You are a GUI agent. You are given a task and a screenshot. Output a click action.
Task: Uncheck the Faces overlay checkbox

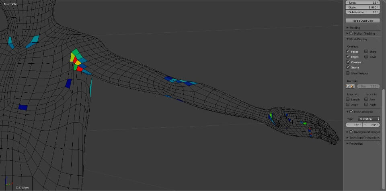tap(348, 51)
